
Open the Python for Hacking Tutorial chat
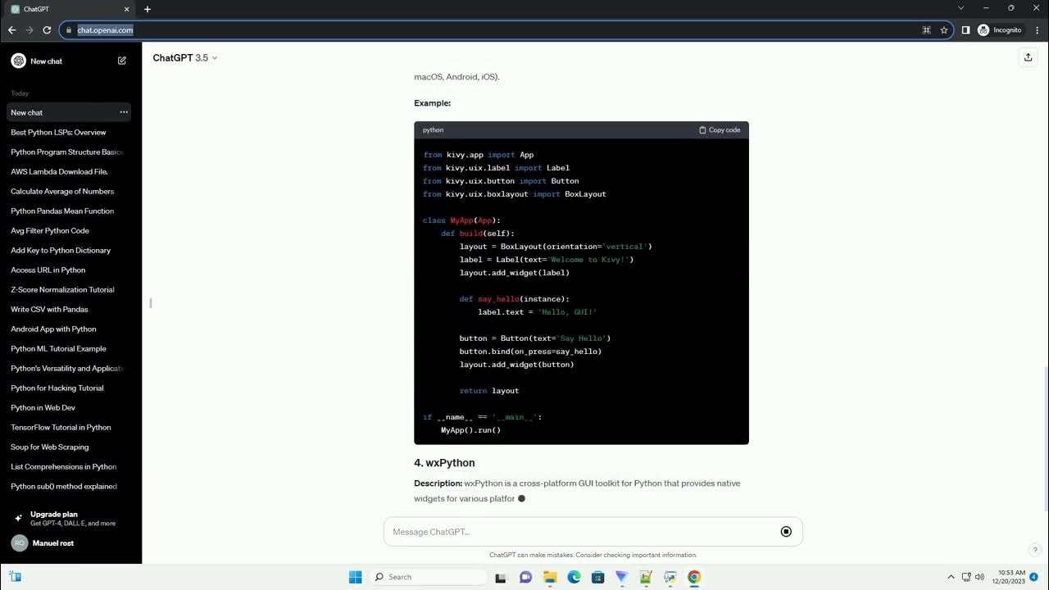(69, 388)
